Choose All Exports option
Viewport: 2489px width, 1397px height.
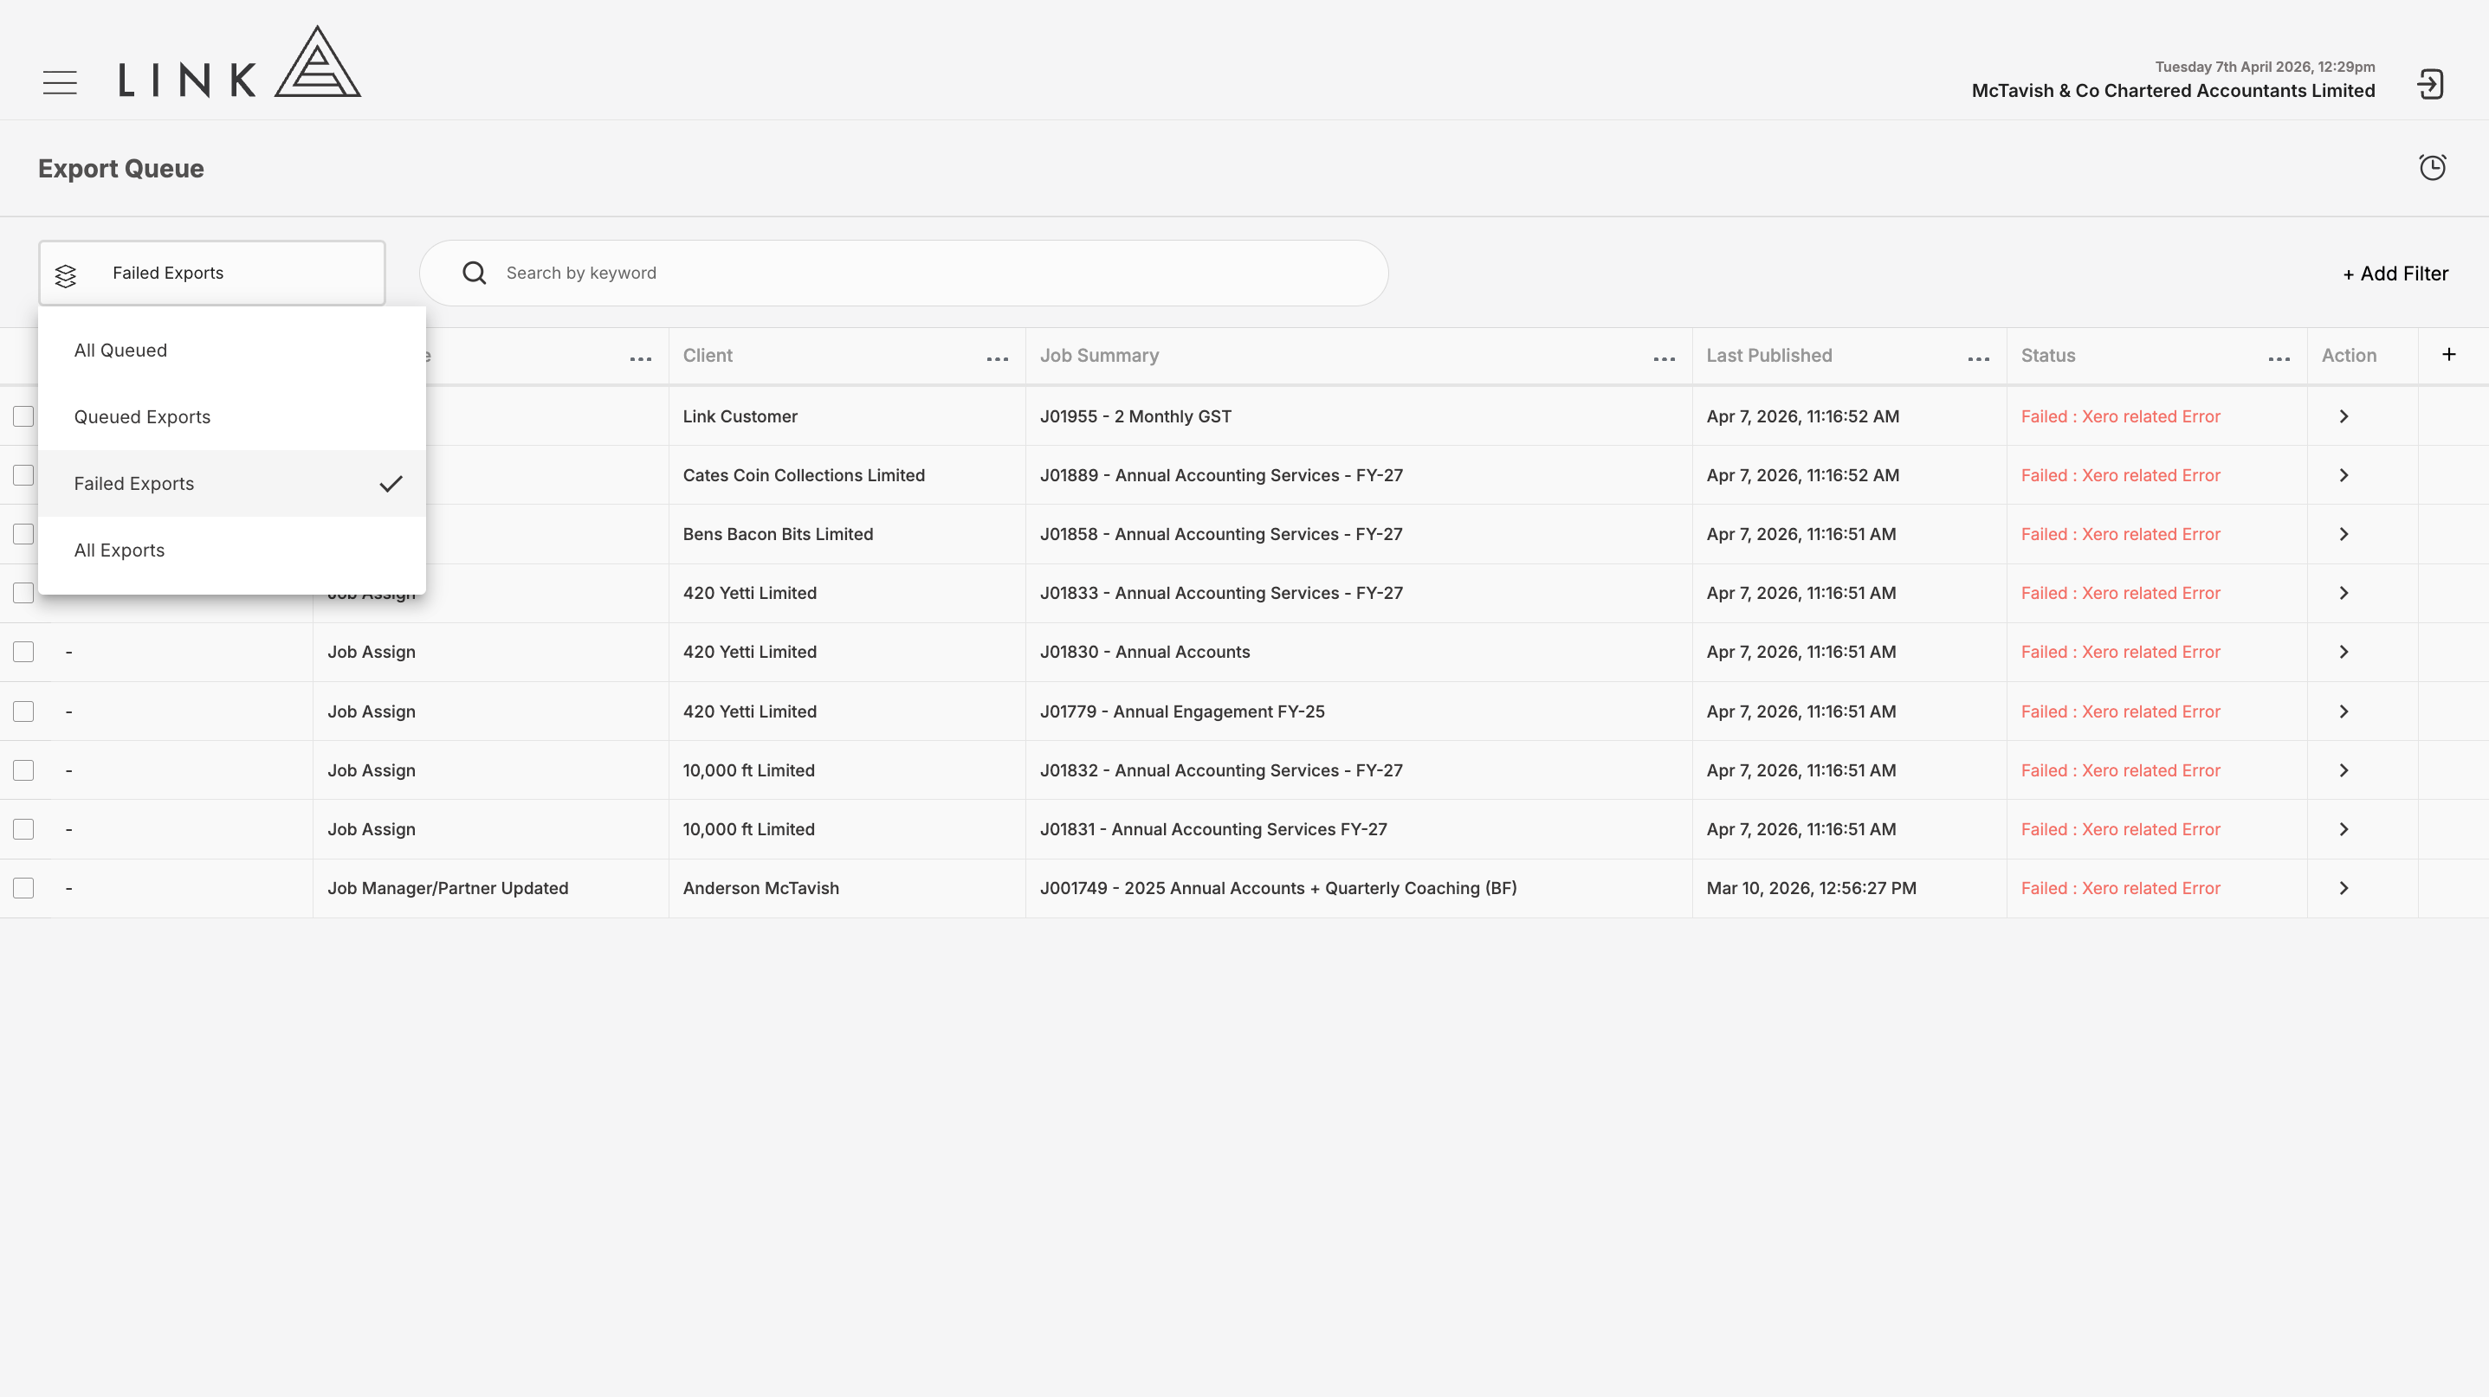click(x=232, y=550)
